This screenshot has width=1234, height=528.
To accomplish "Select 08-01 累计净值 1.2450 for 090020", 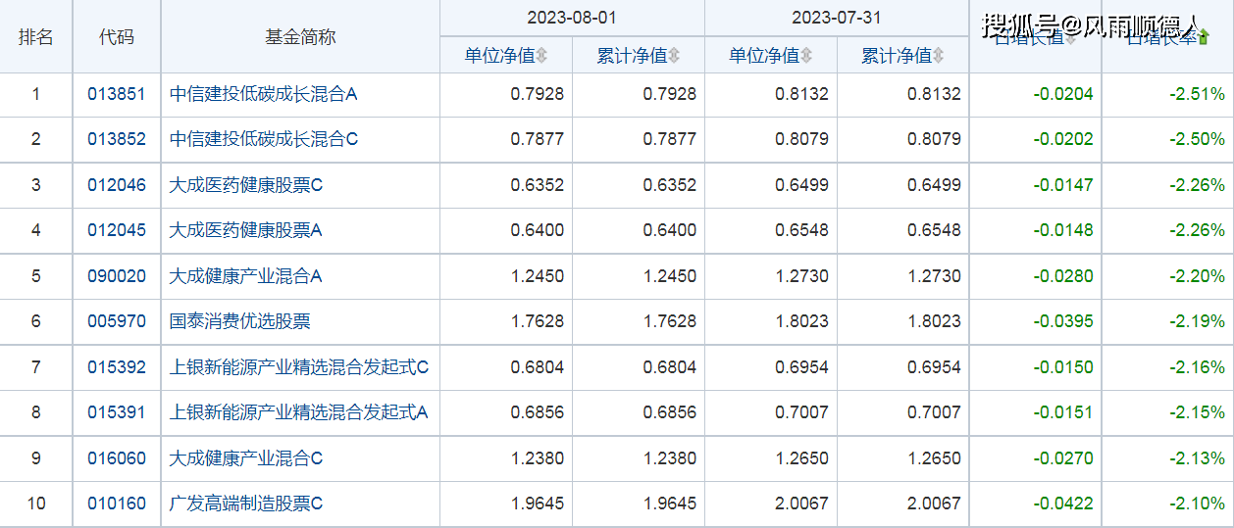I will [x=670, y=276].
